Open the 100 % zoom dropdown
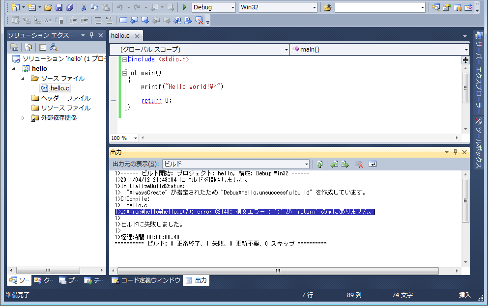 tap(135, 138)
